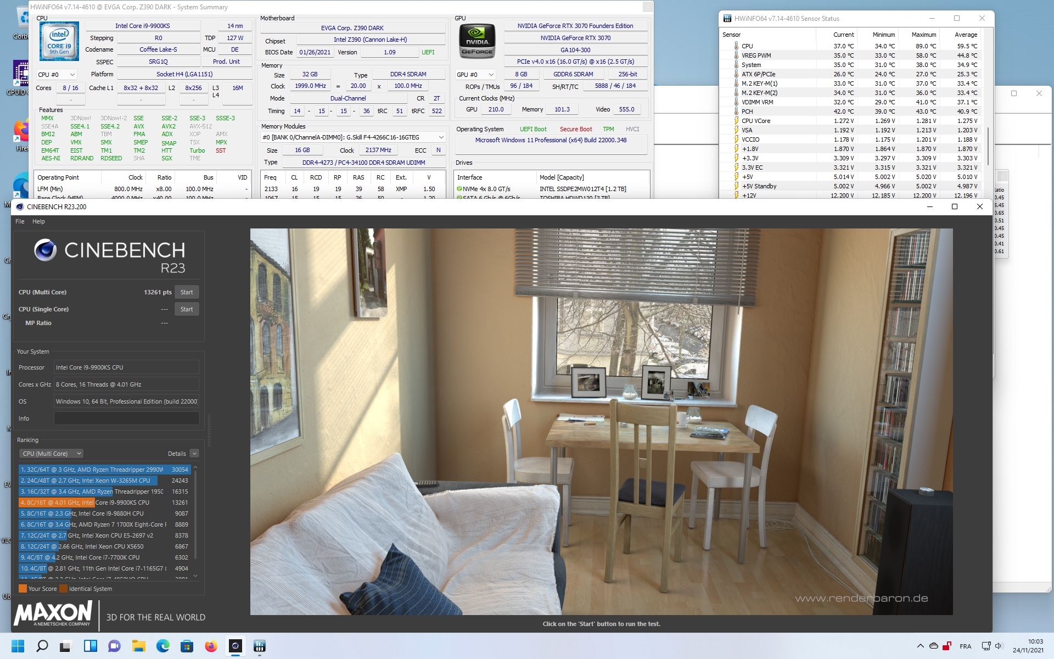Click the MAXON logo in Cinebench
This screenshot has width=1054, height=659.
(53, 613)
